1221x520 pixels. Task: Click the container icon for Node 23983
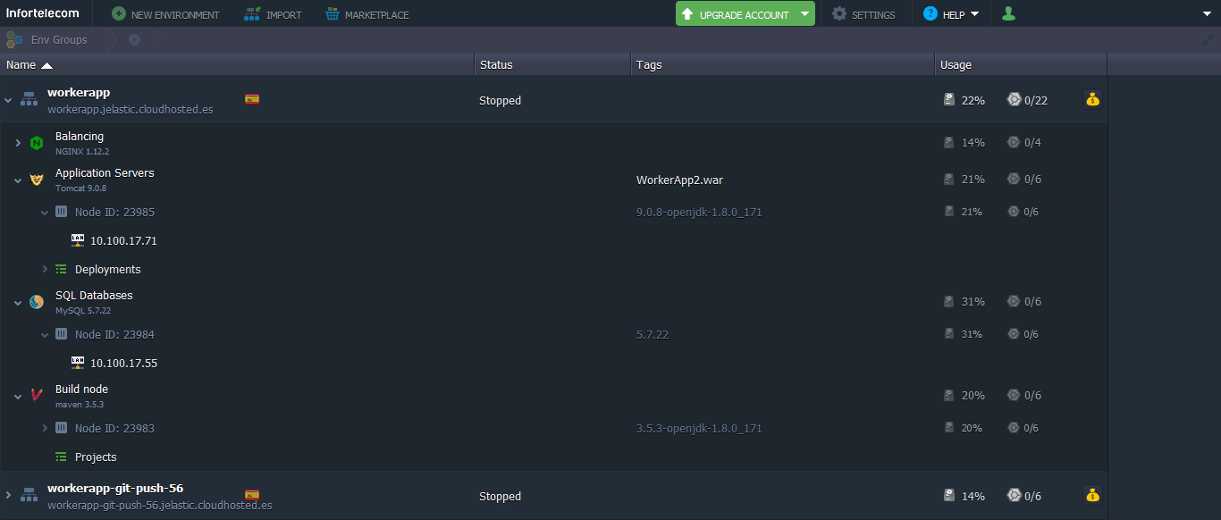click(x=62, y=428)
